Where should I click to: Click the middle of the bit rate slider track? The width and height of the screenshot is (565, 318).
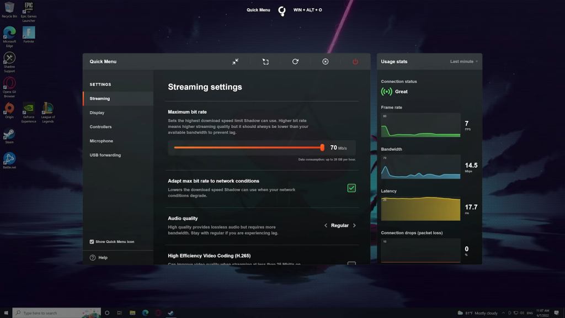click(x=248, y=147)
